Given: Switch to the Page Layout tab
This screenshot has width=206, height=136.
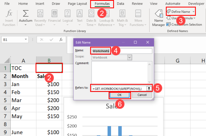Looking at the screenshot, I should pyautogui.click(x=77, y=4).
